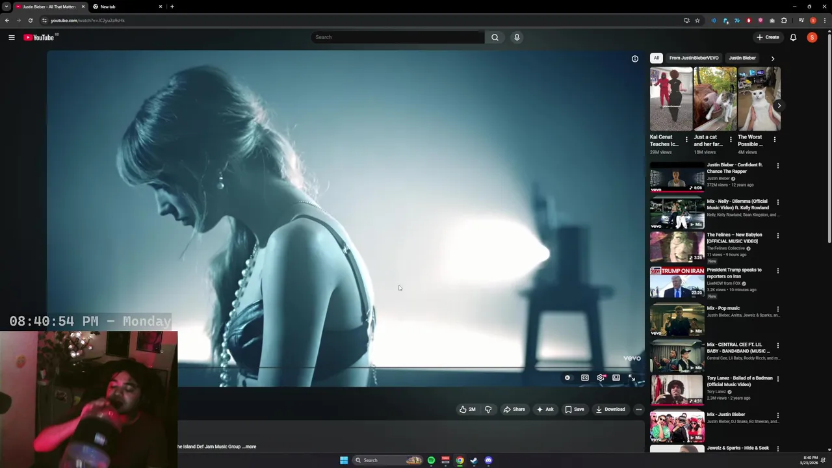Open Chrome three-dot menu
This screenshot has width=832, height=468.
[825, 20]
